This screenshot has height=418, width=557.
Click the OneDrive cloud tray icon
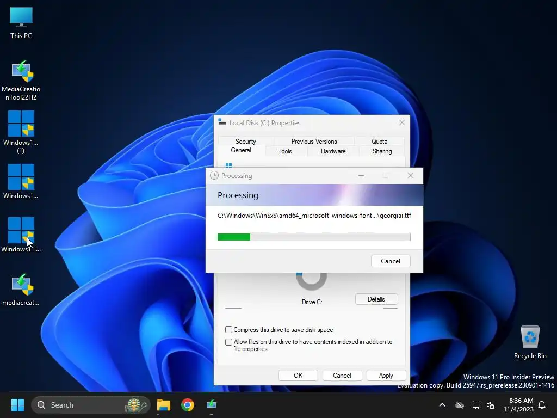tap(460, 405)
